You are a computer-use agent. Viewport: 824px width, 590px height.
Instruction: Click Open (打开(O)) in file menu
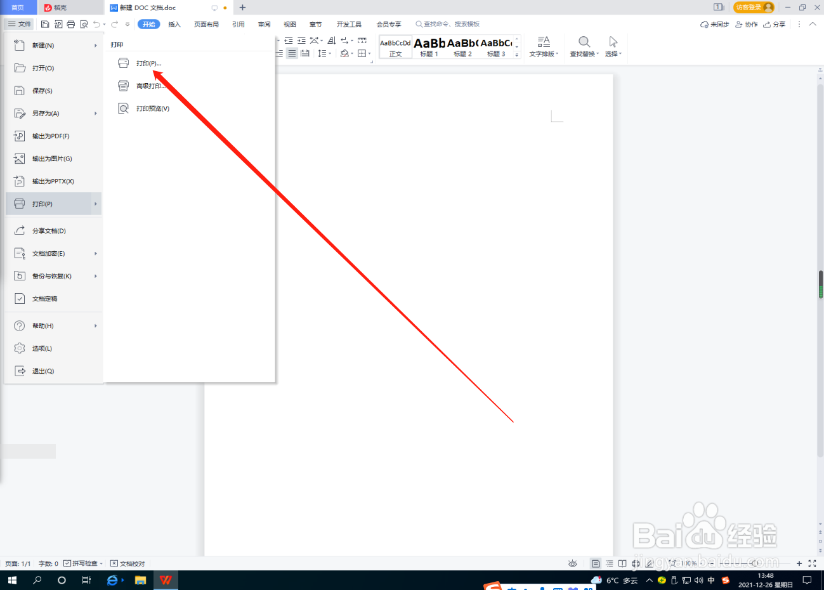(x=53, y=68)
